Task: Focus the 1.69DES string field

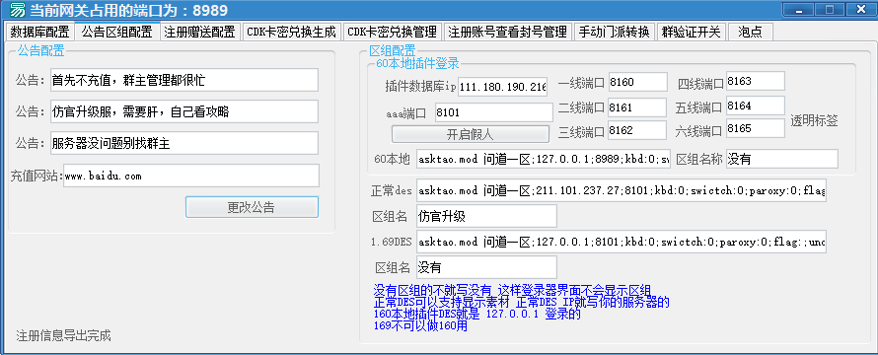Action: tap(621, 242)
